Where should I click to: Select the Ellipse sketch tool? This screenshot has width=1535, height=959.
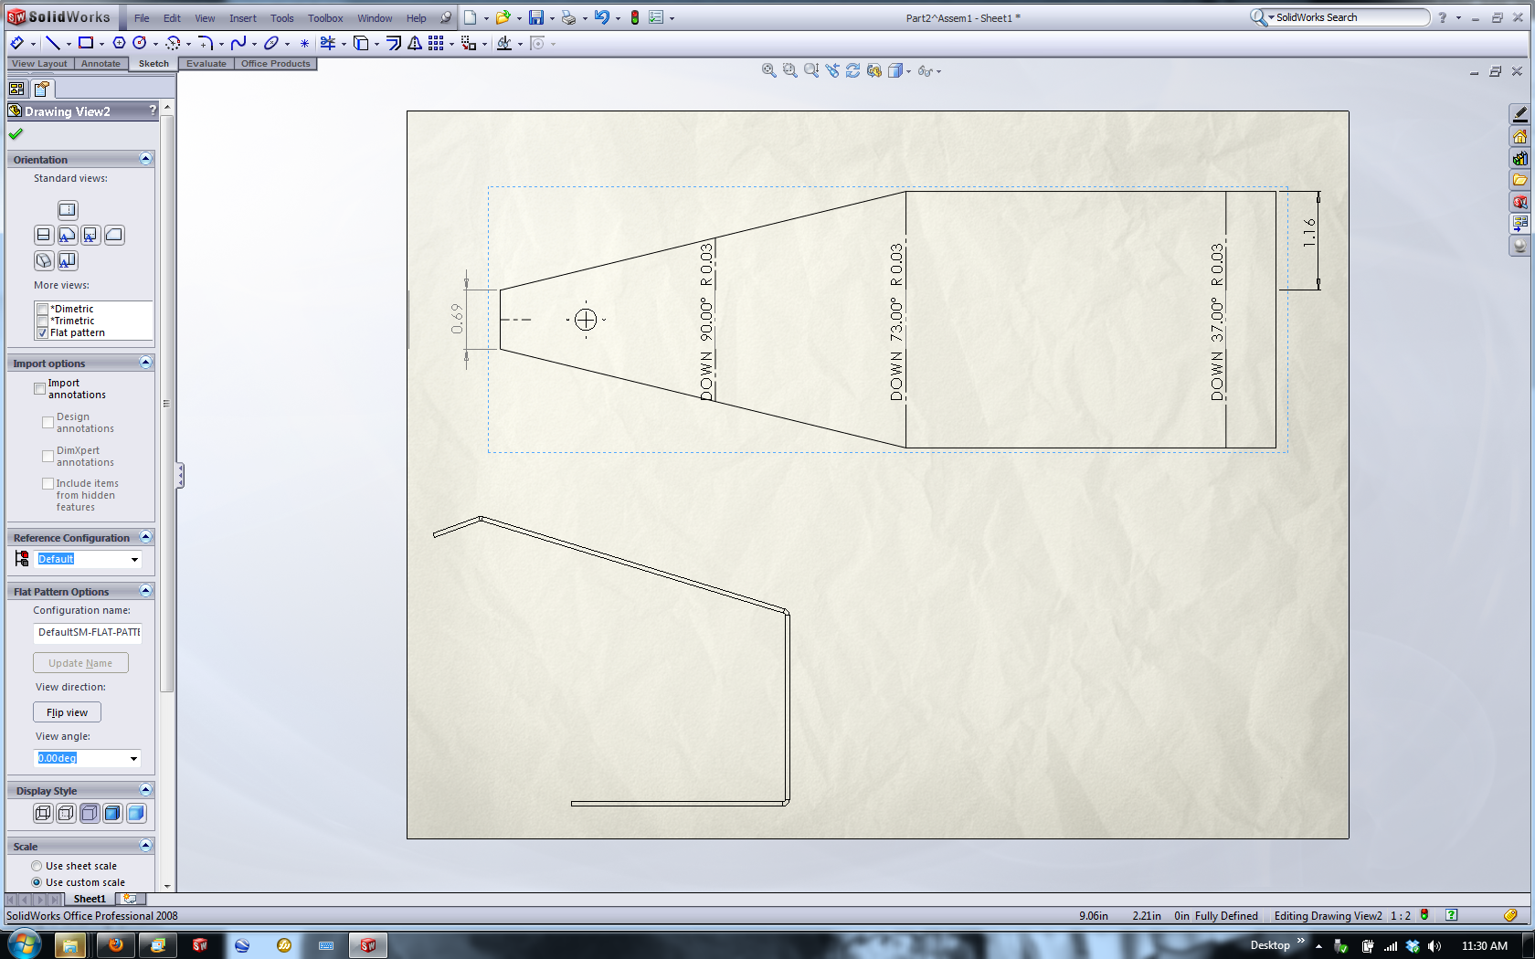coord(271,43)
